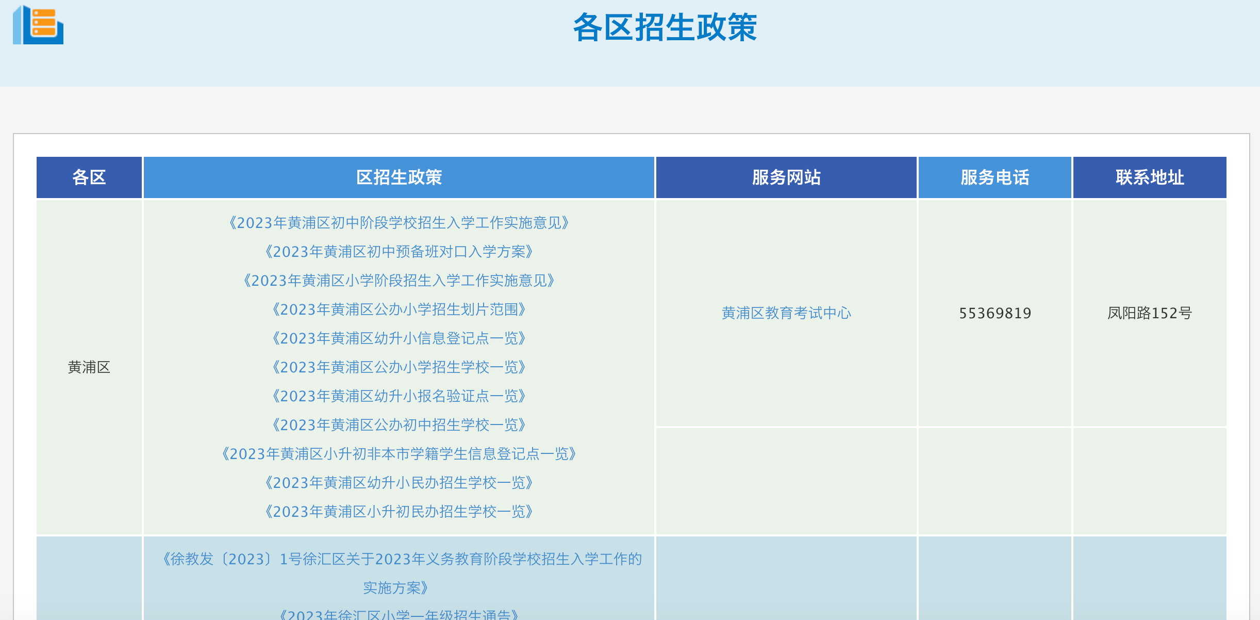Click the phone number 55369819

(x=994, y=313)
